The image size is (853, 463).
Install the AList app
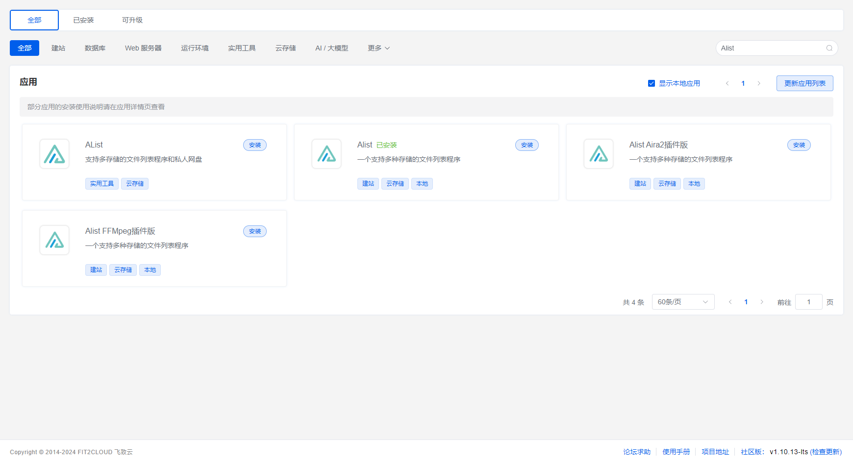255,145
